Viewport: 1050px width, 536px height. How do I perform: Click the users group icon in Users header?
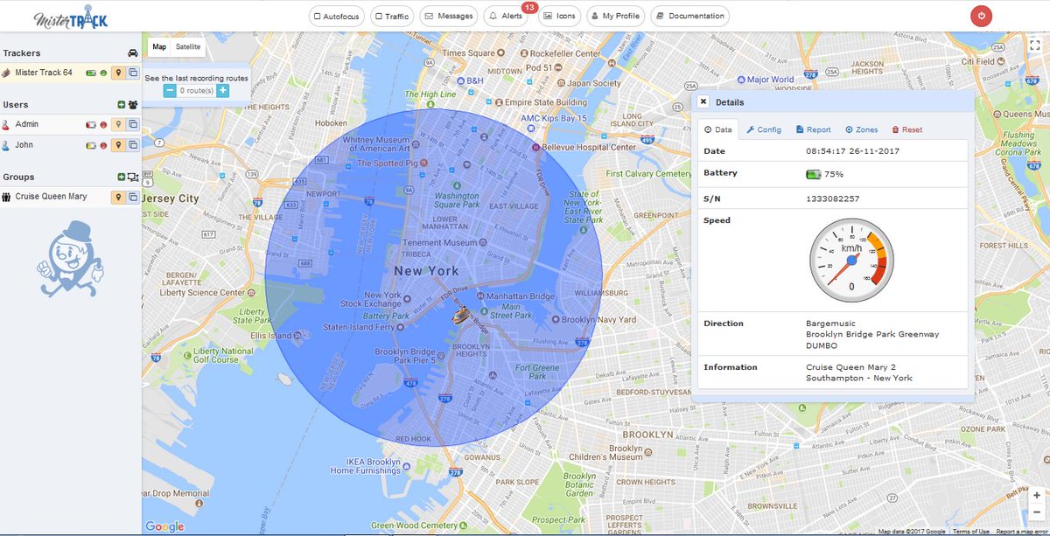click(133, 105)
